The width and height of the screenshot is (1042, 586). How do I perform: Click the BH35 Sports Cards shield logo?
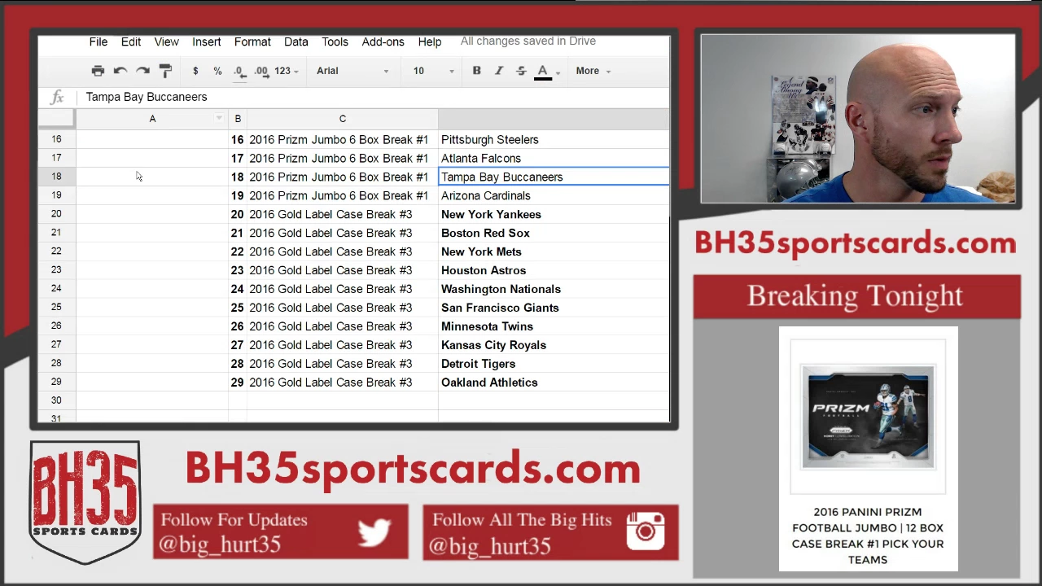click(85, 502)
